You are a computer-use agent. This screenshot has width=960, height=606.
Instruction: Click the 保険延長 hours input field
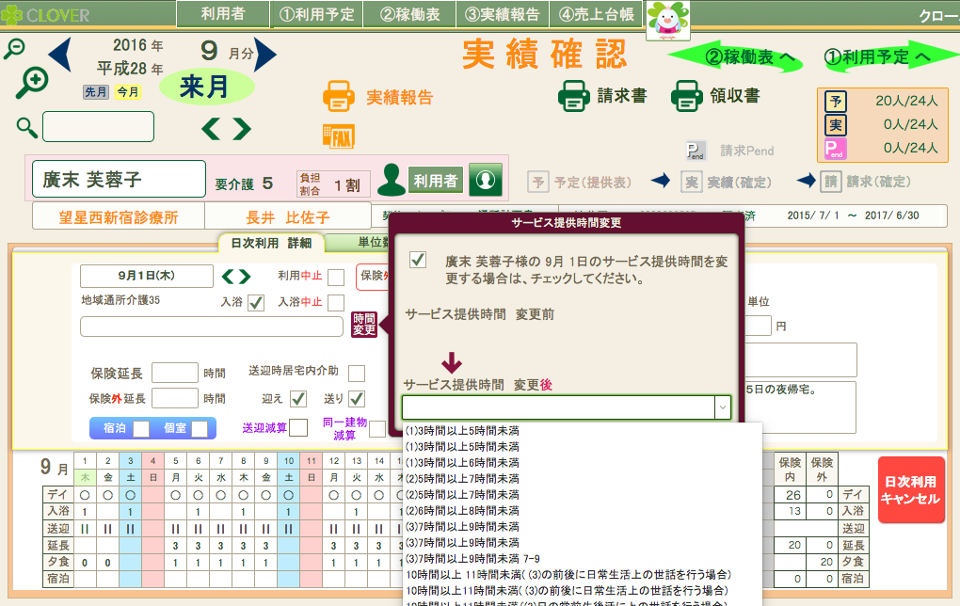pyautogui.click(x=174, y=373)
